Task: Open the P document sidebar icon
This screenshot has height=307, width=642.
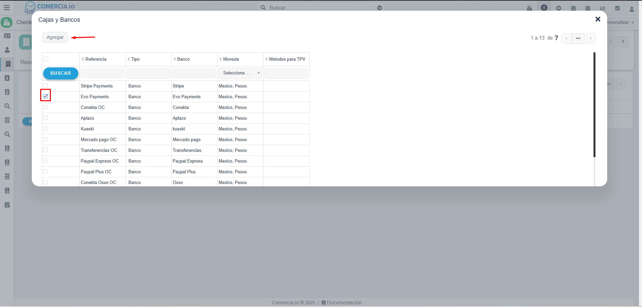Action: pos(7,163)
